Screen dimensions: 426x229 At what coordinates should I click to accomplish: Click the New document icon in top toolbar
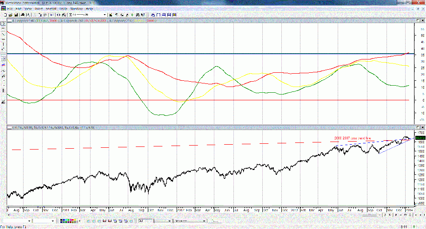[x=4, y=15]
